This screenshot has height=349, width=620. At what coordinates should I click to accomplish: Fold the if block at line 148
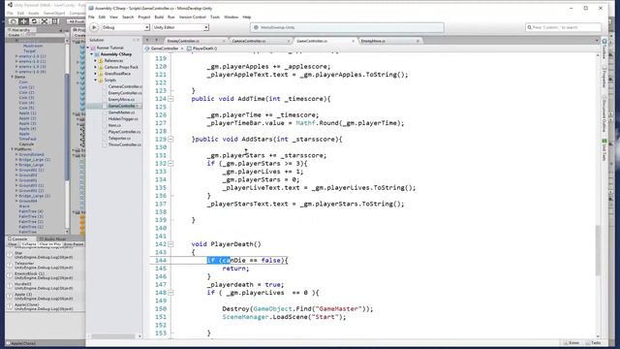[170, 293]
